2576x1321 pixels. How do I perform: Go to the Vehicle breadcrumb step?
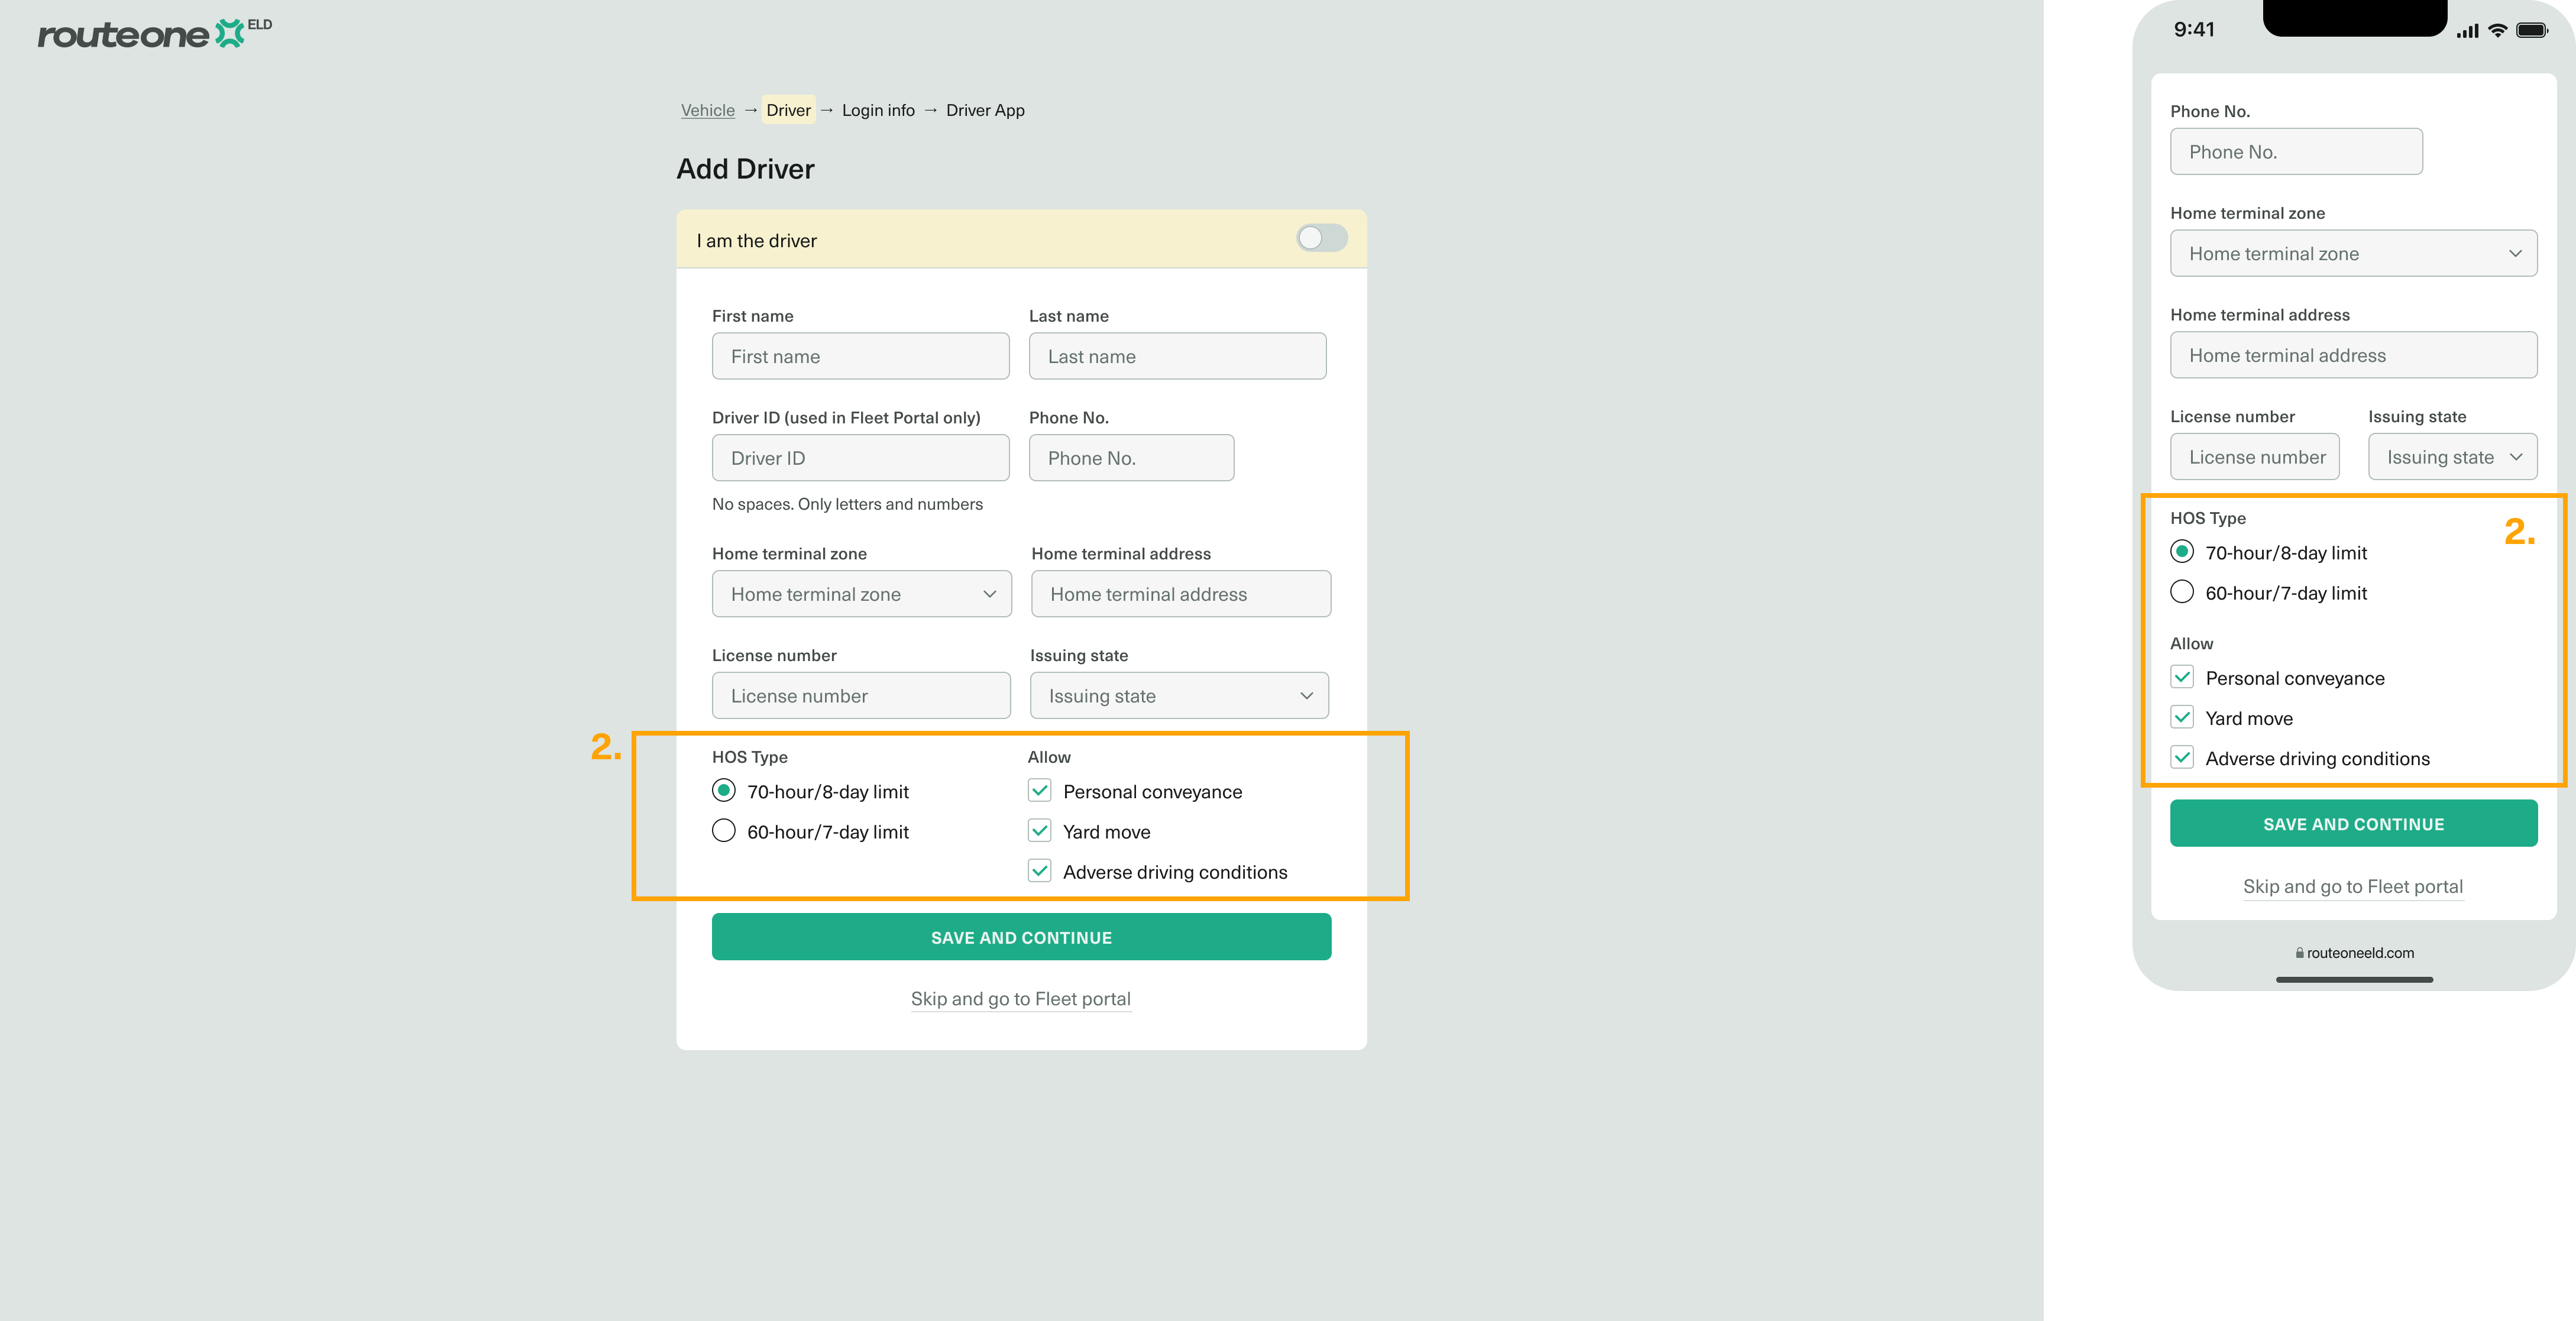708,110
